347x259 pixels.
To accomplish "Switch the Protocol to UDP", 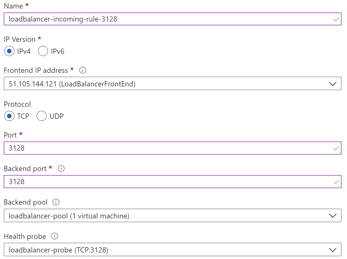I will (x=42, y=116).
